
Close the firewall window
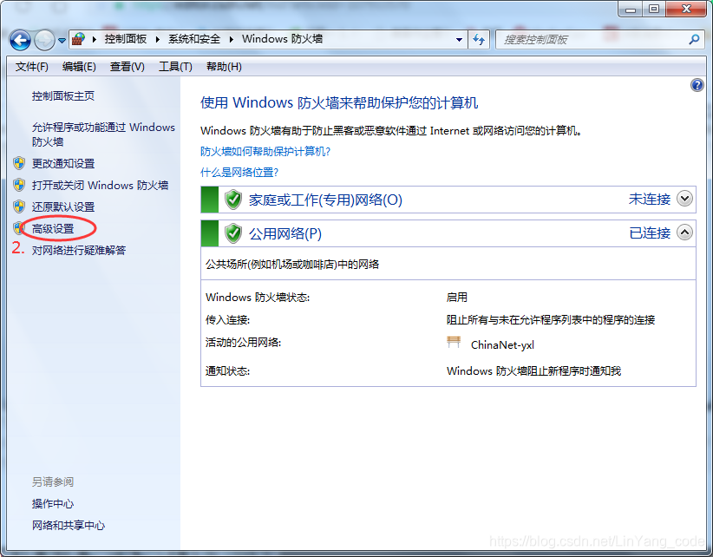point(686,9)
